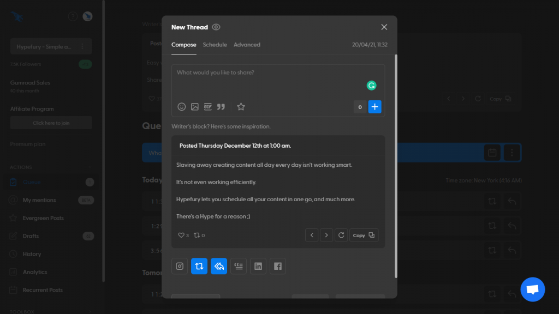The height and width of the screenshot is (314, 559).
Task: Open the emoji picker in composer
Action: [182, 107]
